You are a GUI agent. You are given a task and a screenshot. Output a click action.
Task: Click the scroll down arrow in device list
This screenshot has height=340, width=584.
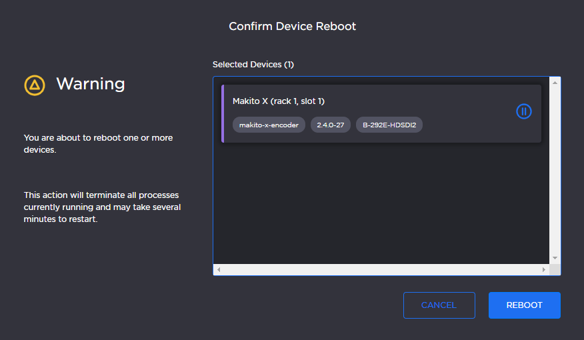555,258
